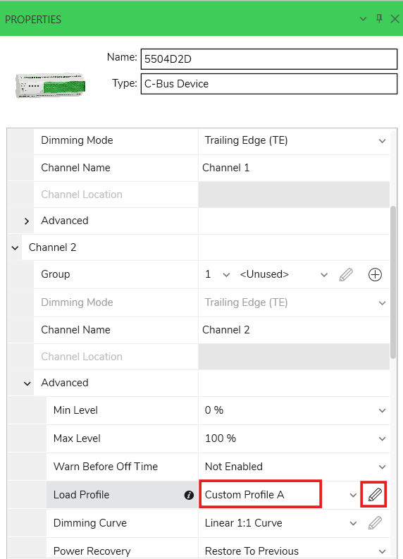This screenshot has width=403, height=559.
Task: Edit the Channel 2 group with the pencil icon
Action: pos(346,274)
